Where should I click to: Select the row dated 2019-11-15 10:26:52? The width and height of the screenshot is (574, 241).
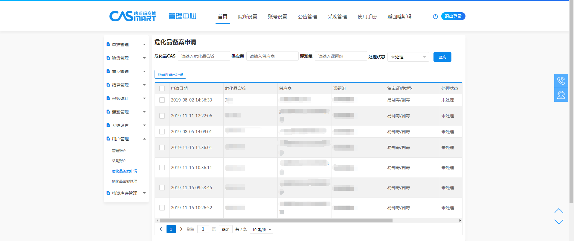point(162,208)
